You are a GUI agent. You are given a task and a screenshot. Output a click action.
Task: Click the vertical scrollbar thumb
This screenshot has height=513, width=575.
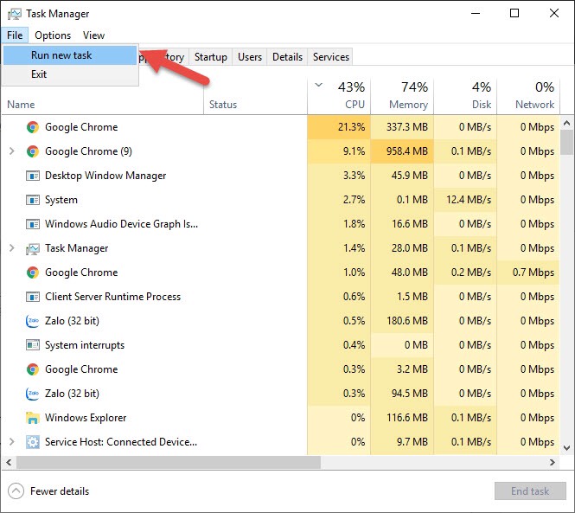(x=567, y=143)
